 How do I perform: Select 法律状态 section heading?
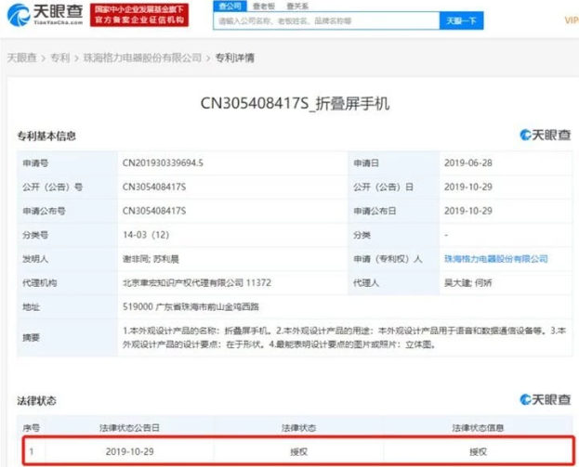point(36,400)
